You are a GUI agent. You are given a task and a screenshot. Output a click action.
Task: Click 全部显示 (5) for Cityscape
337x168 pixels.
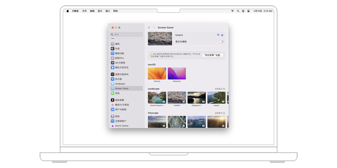point(220,113)
